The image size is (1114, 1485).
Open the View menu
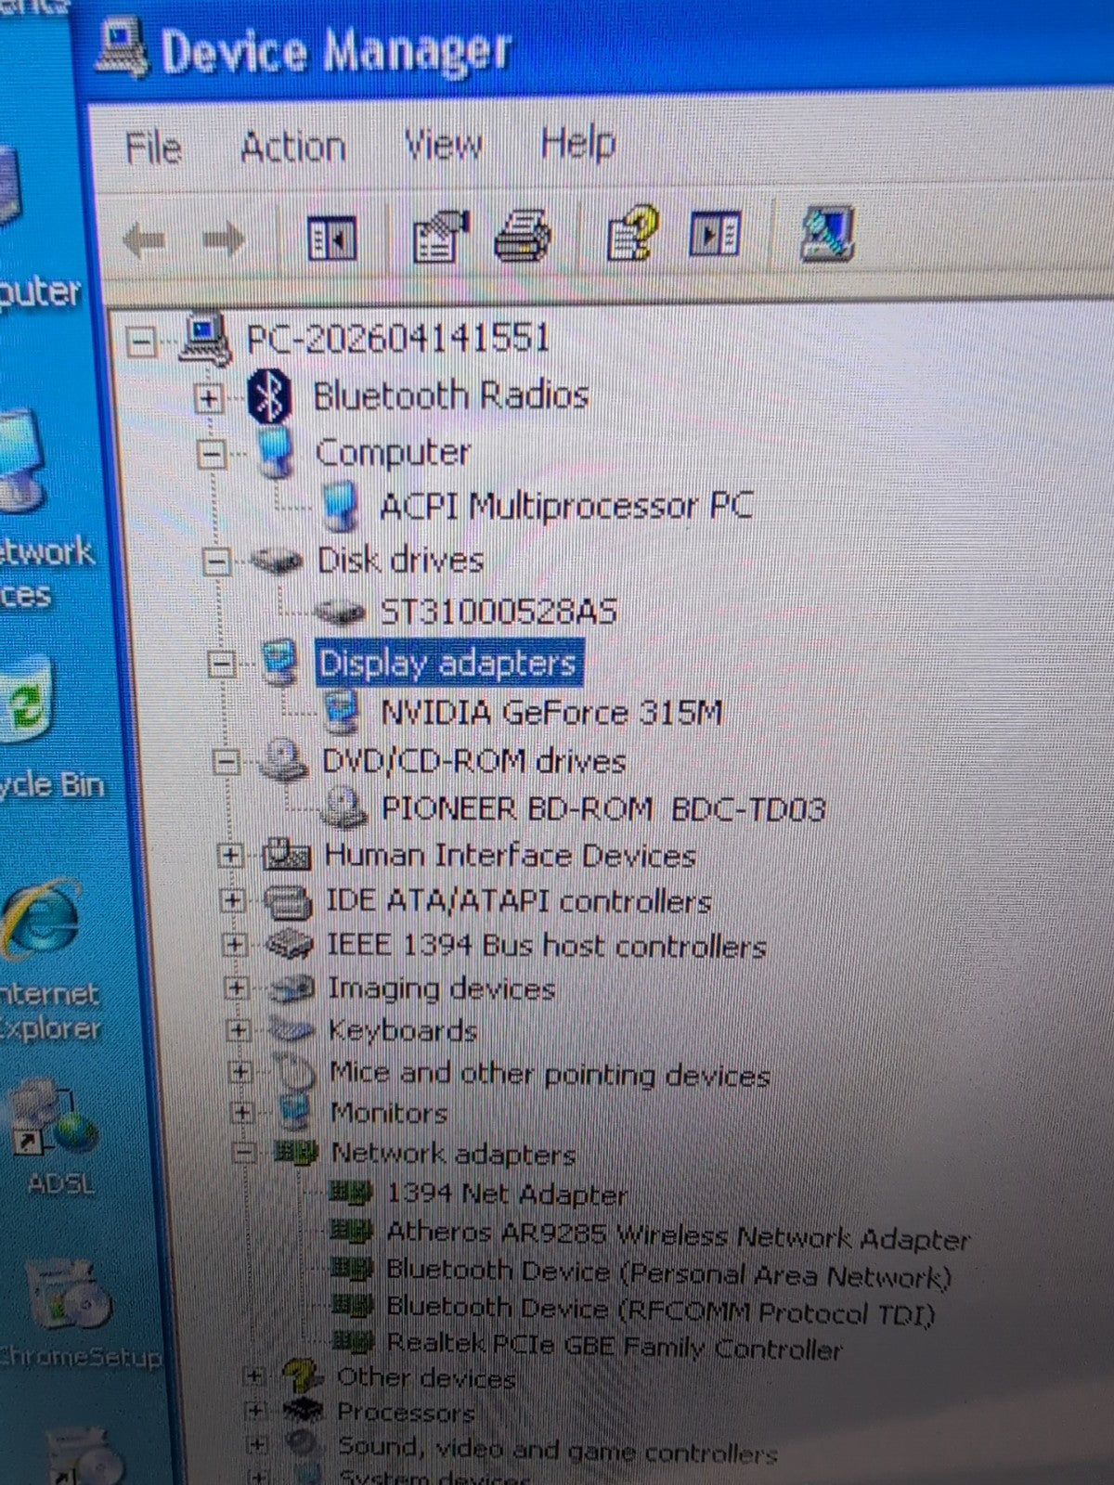443,145
